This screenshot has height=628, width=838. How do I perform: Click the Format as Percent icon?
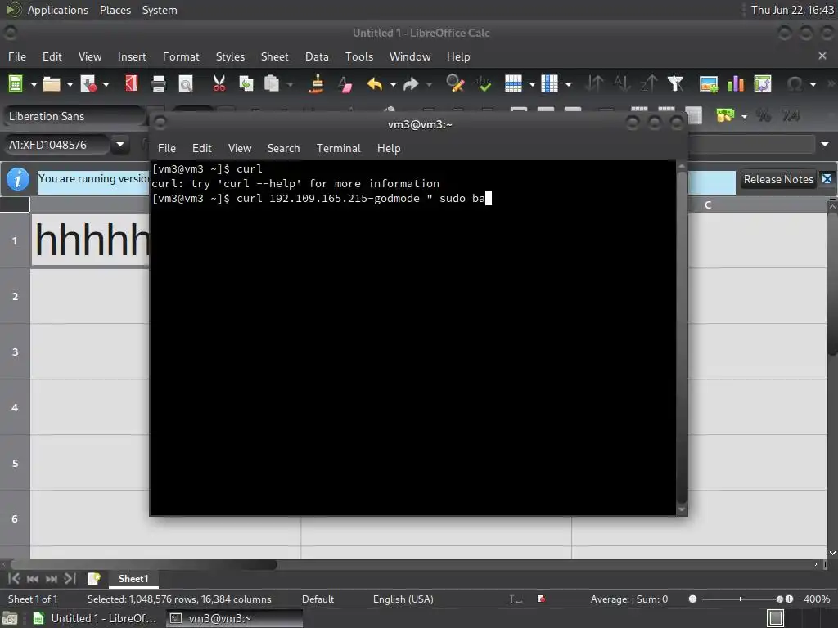pos(764,115)
